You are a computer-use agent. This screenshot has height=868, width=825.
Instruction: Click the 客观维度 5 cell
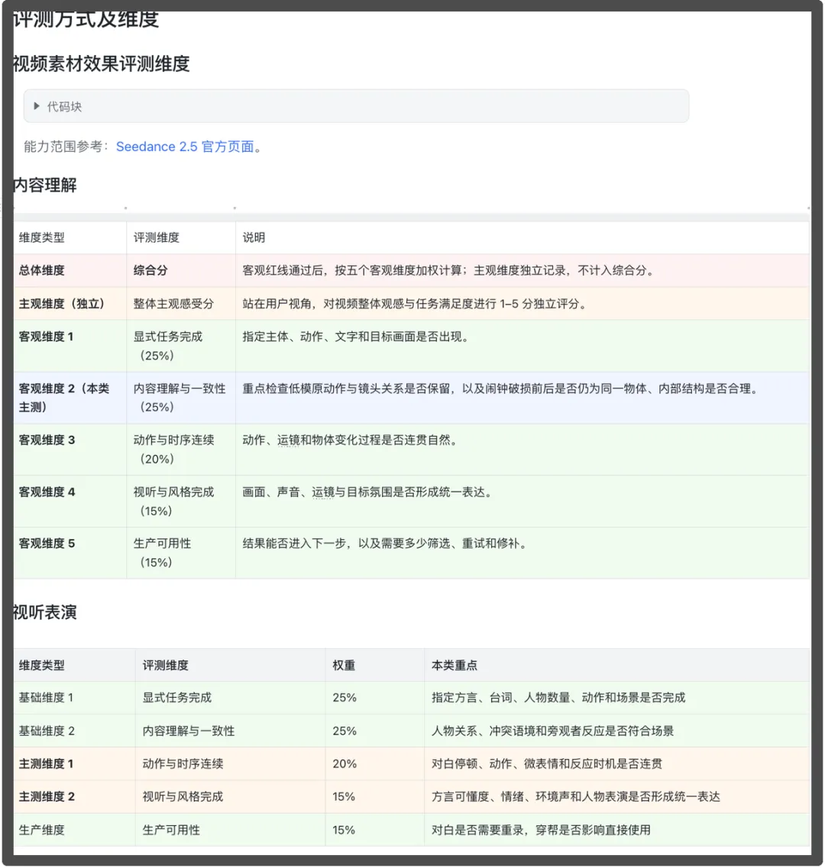(x=70, y=553)
